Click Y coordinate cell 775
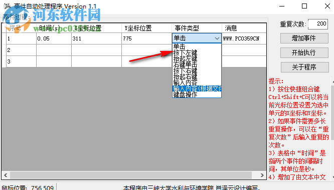The image size is (334, 190). pyautogui.click(x=146, y=38)
